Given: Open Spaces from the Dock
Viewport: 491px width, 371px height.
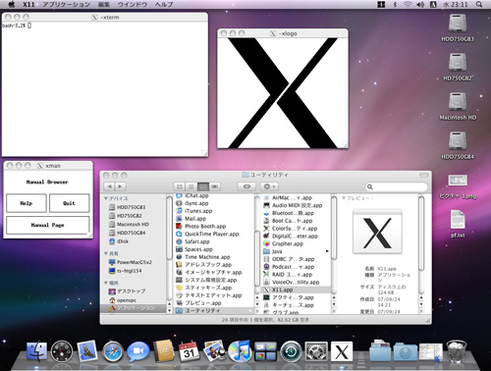Looking at the screenshot, I should tap(265, 351).
